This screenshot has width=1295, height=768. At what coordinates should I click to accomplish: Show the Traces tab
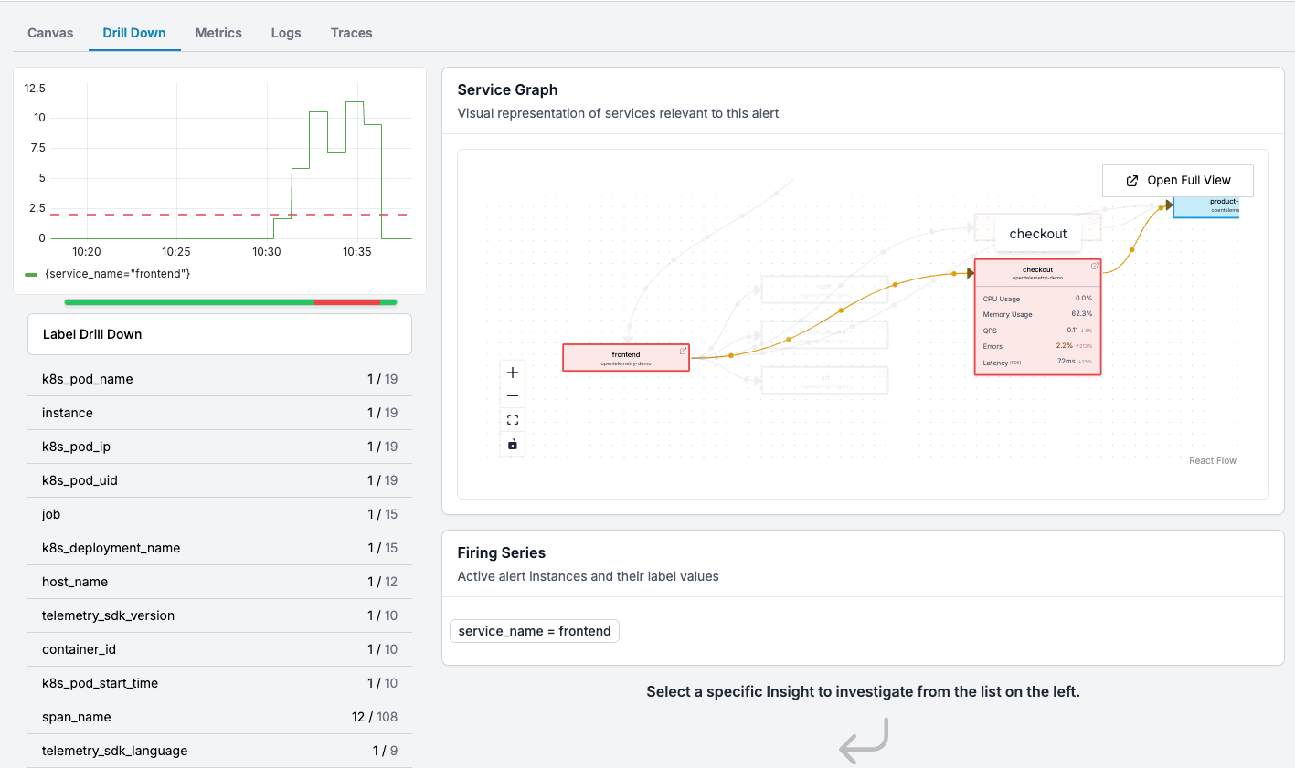click(351, 33)
